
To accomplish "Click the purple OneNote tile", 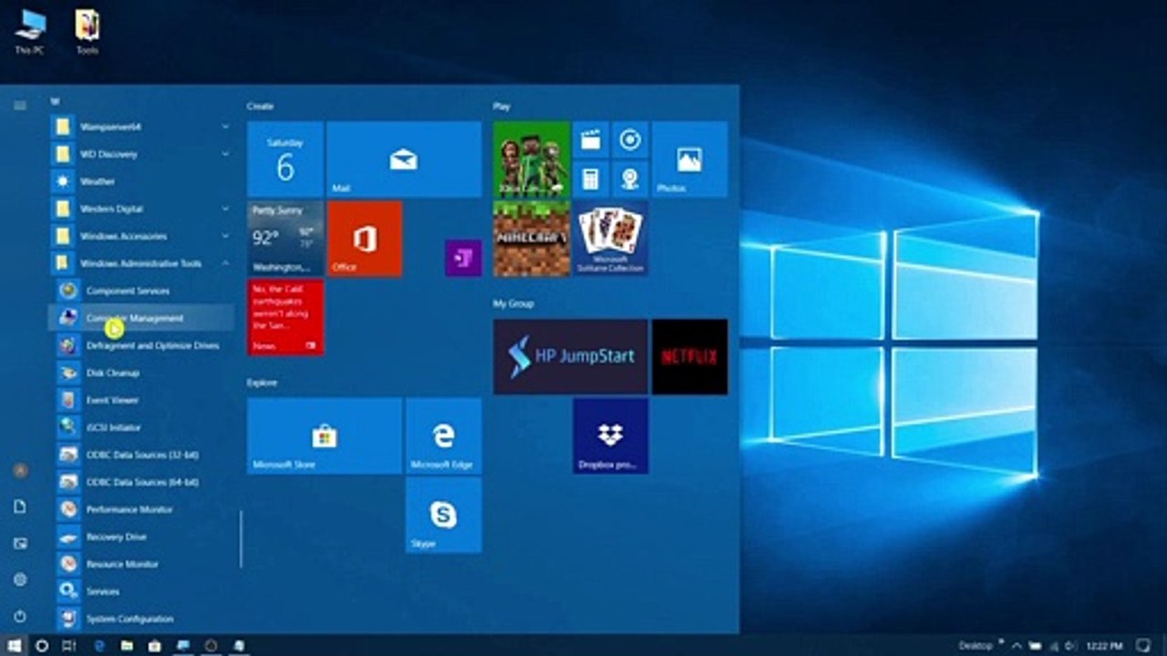I will point(463,258).
